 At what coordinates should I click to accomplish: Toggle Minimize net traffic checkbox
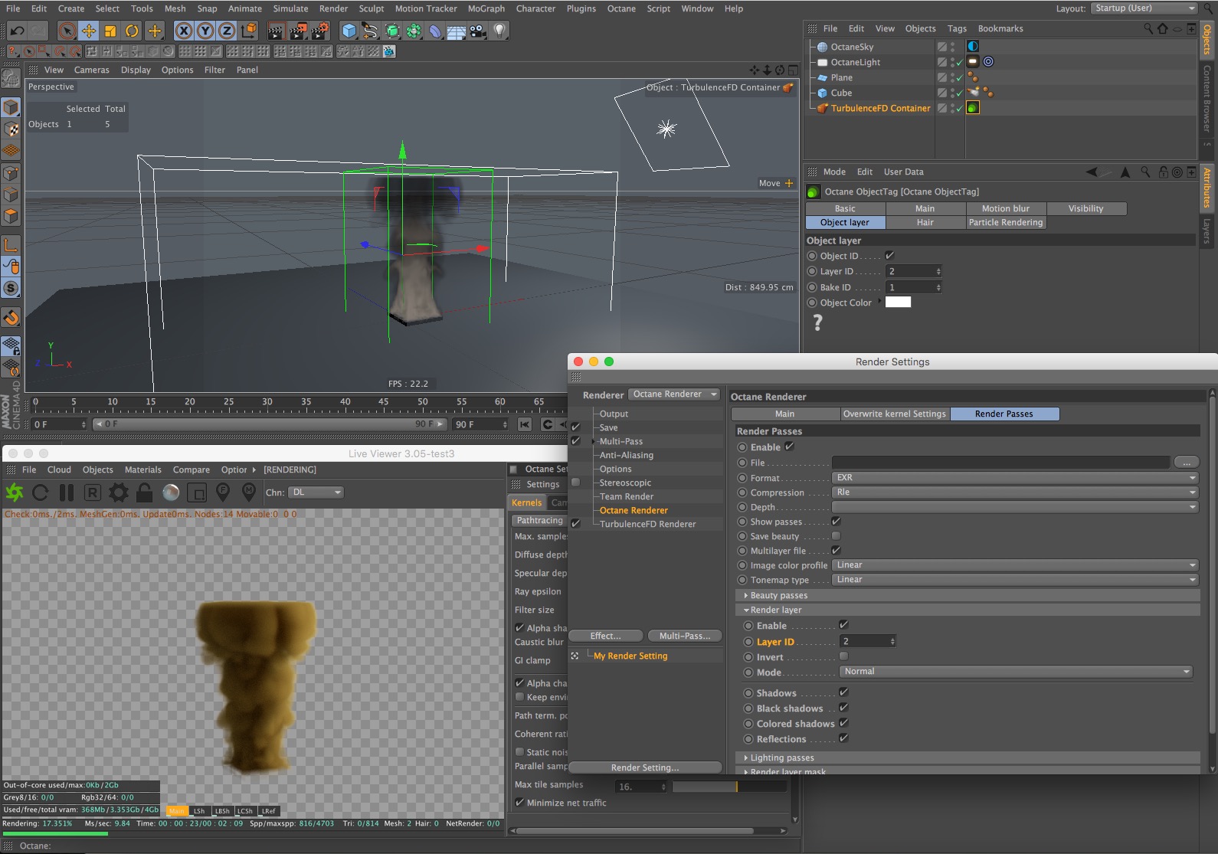[520, 803]
